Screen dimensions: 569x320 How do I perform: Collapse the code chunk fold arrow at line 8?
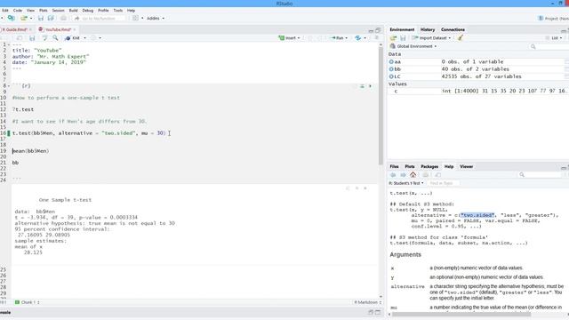9,86
